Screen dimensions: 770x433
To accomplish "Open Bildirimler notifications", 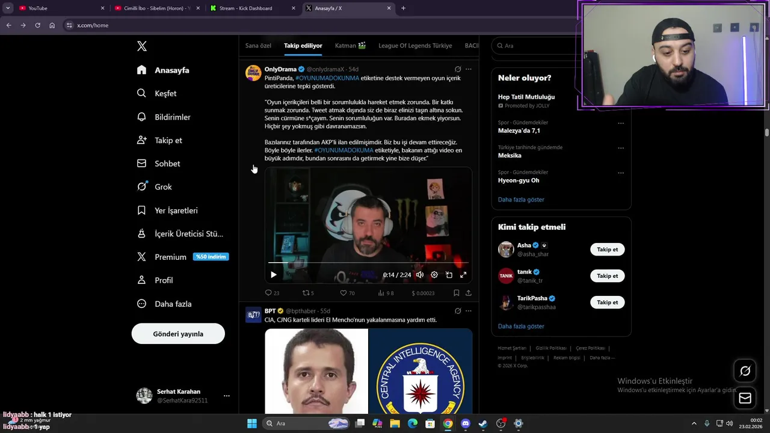I will point(164,117).
